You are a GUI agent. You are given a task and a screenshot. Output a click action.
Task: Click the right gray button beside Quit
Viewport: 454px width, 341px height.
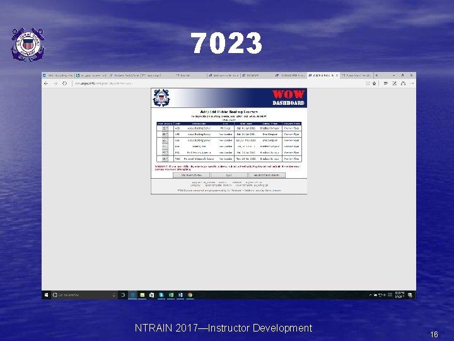tap(267, 175)
